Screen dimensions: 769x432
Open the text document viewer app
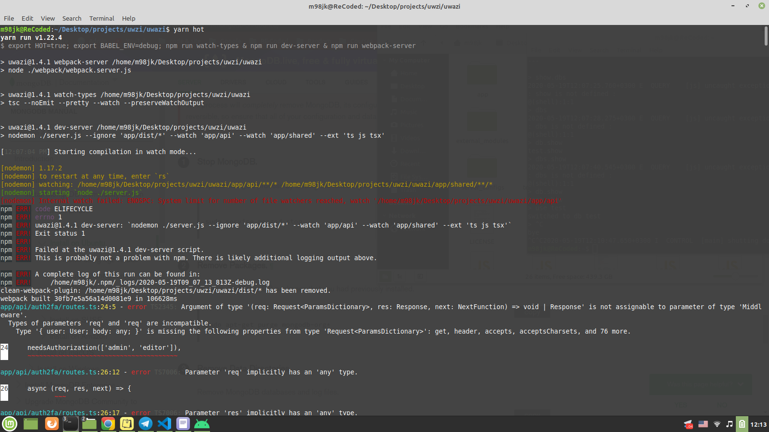[183, 424]
